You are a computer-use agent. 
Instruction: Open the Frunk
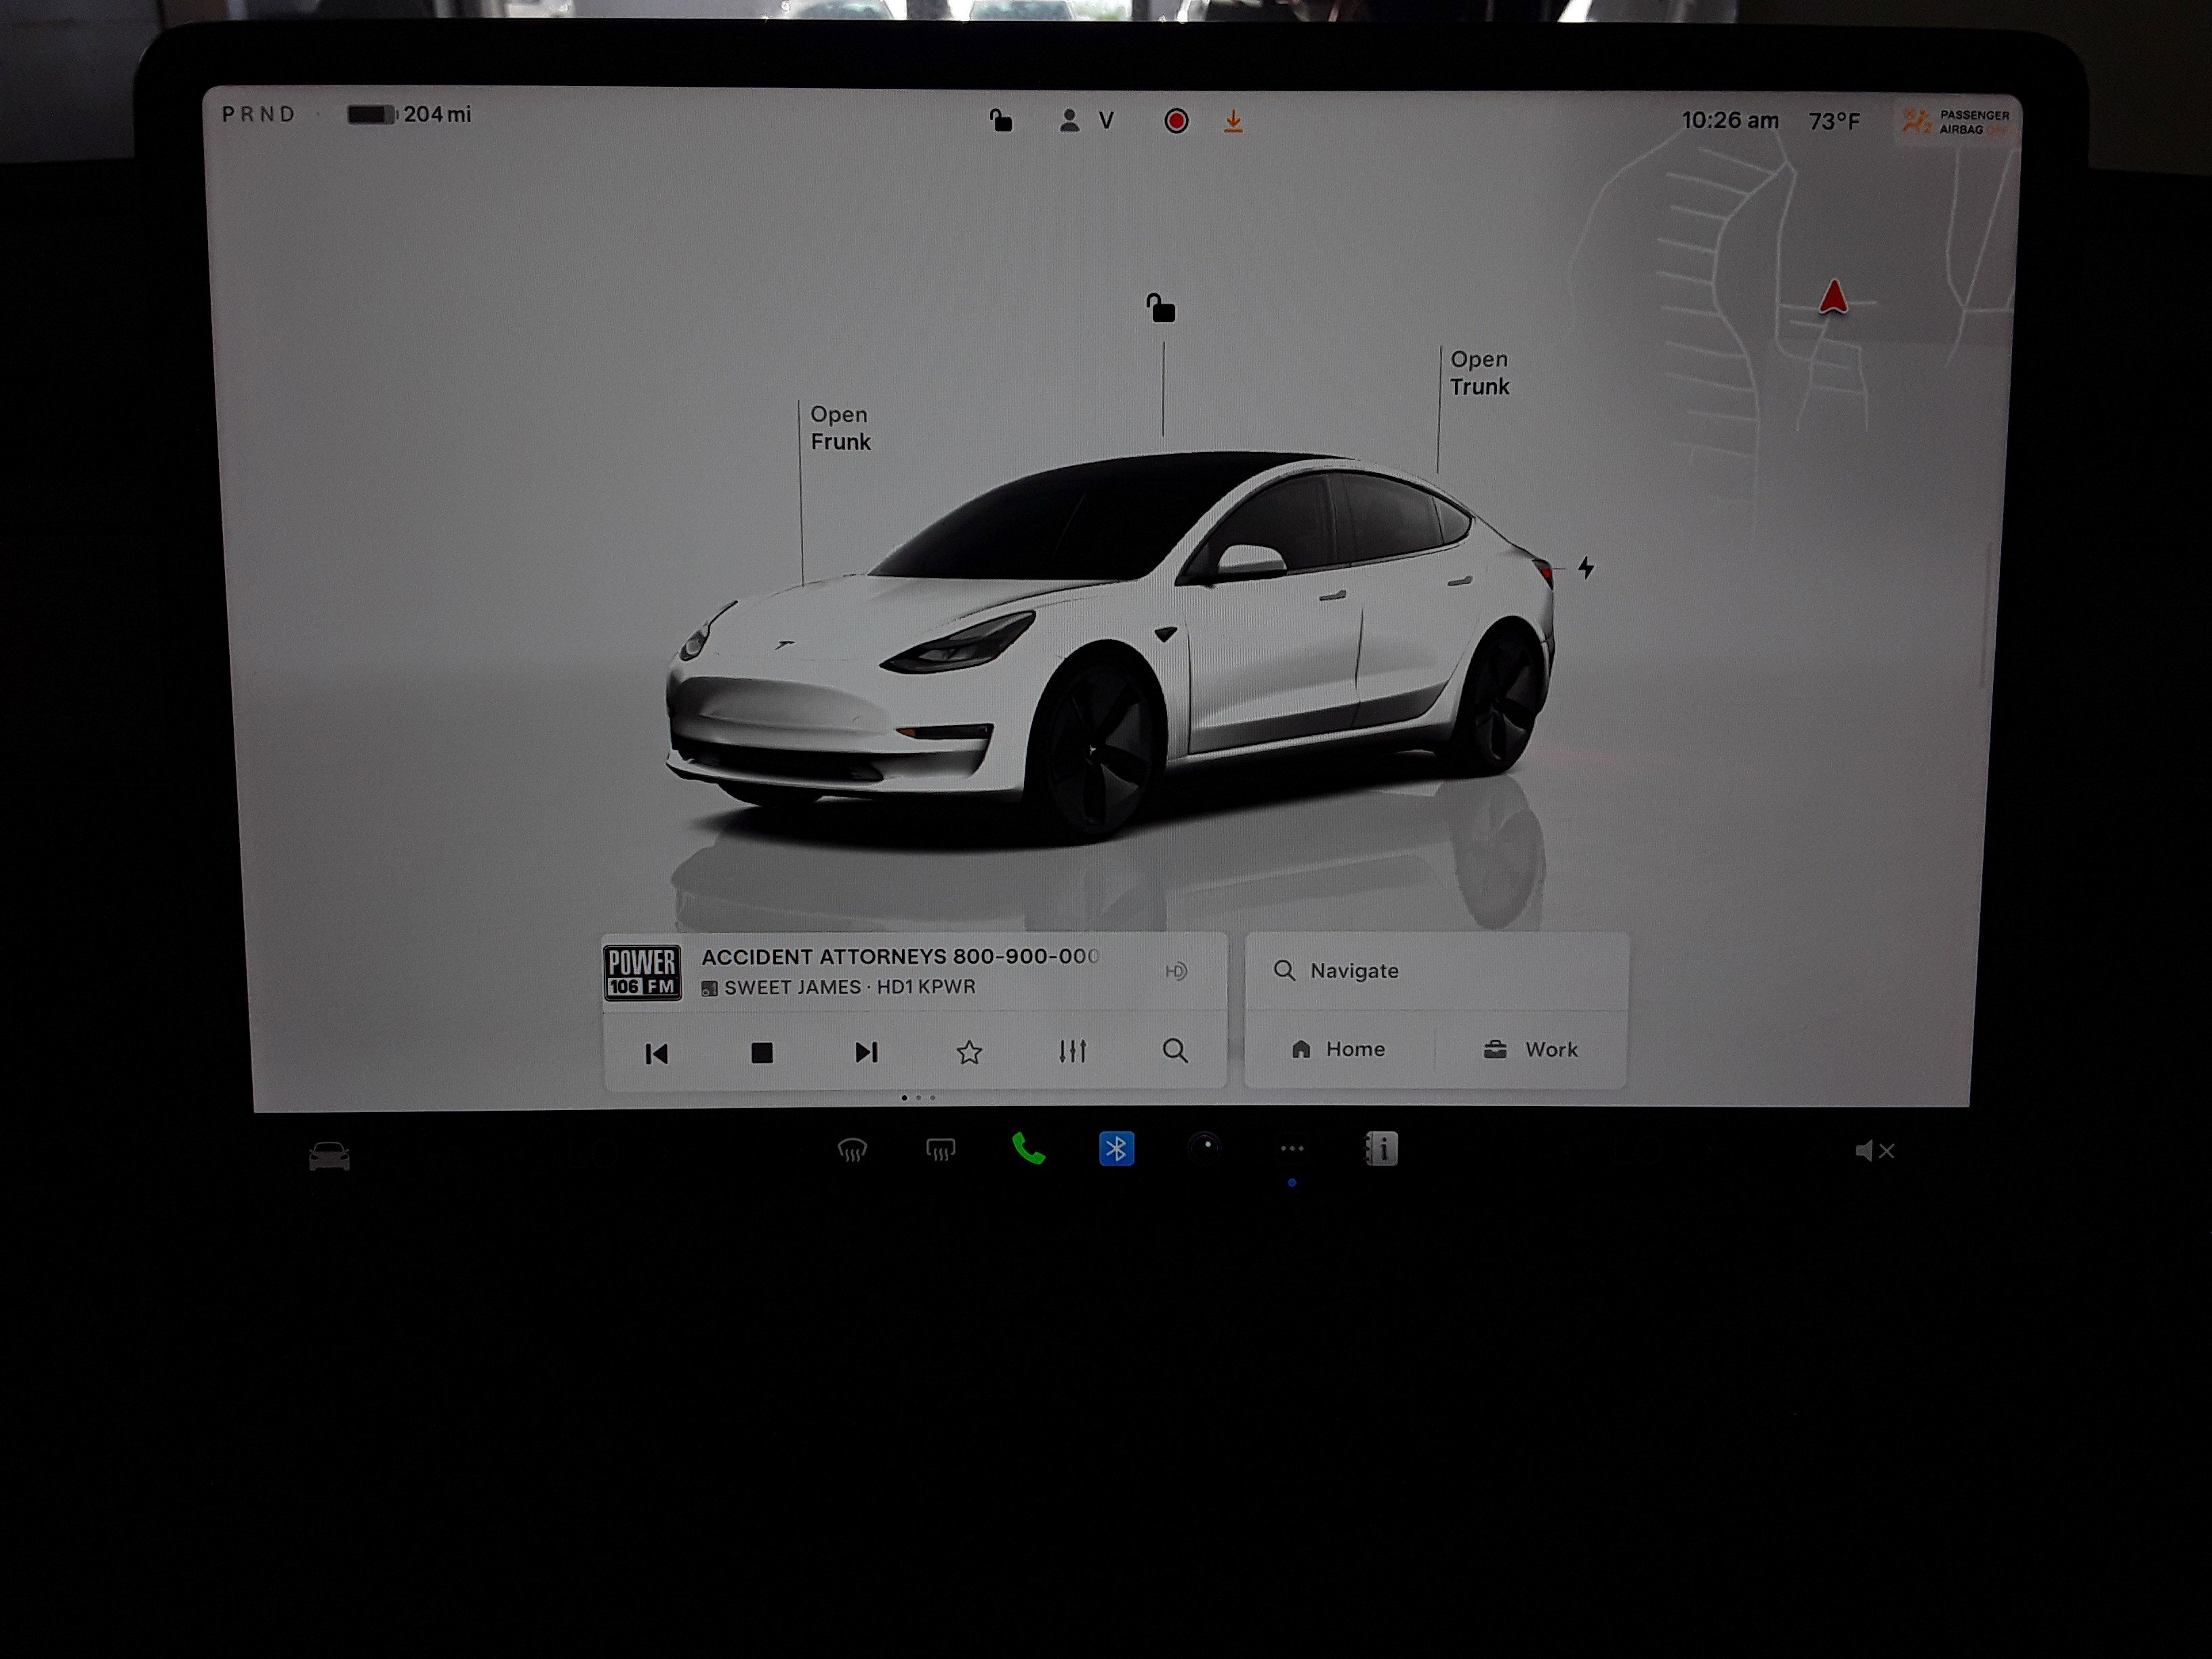839,428
